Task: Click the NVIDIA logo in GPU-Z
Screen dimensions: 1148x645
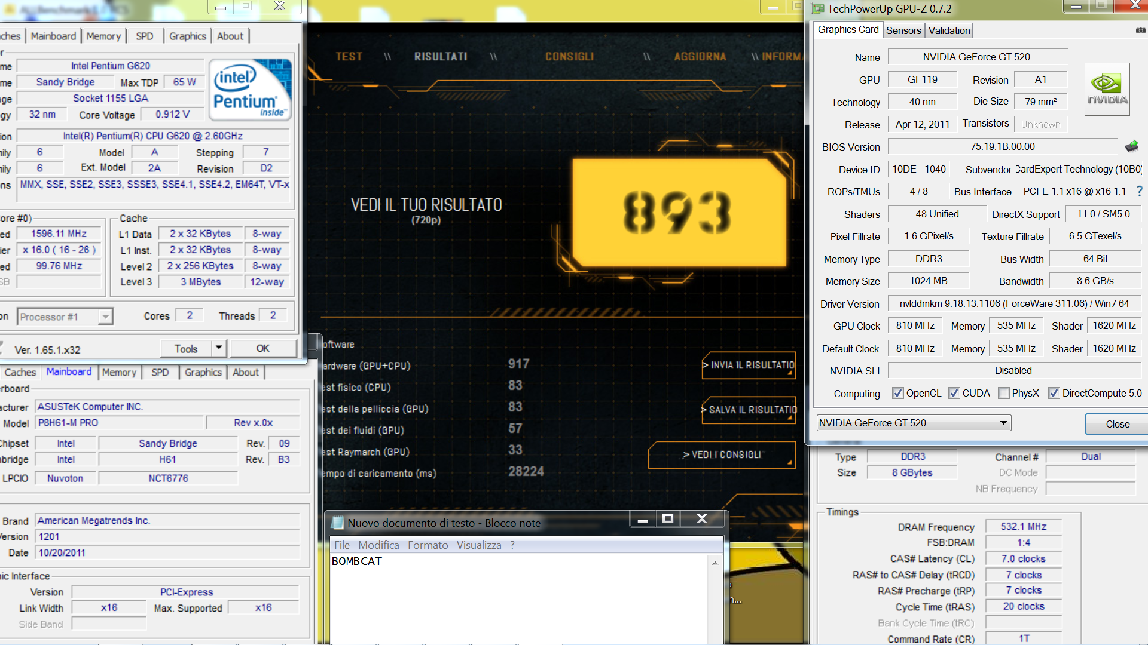Action: [x=1107, y=90]
